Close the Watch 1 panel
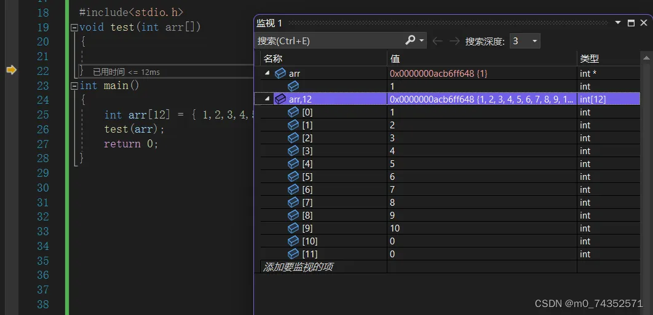 [644, 23]
